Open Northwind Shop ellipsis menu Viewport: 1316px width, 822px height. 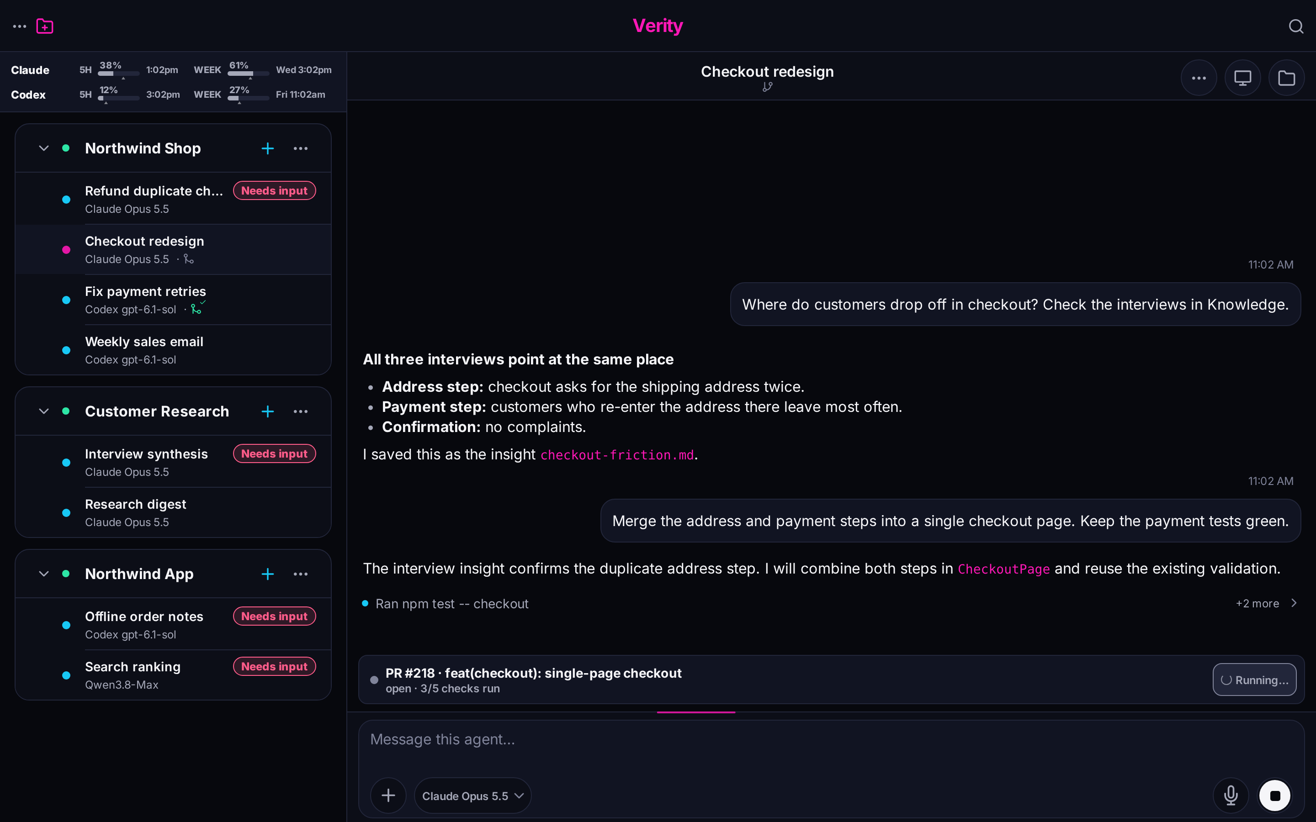tap(301, 148)
